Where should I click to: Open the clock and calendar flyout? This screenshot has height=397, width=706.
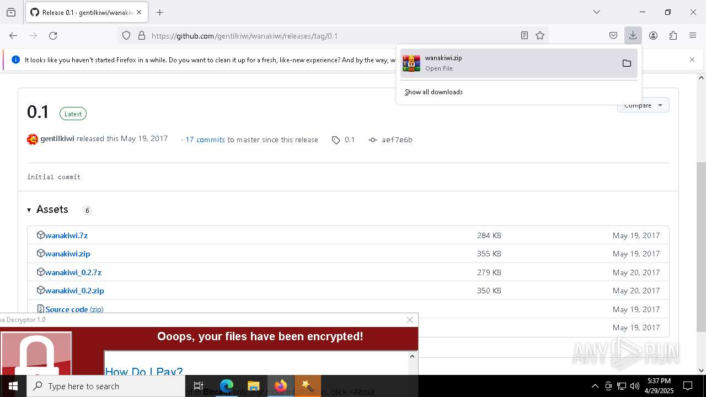[659, 386]
